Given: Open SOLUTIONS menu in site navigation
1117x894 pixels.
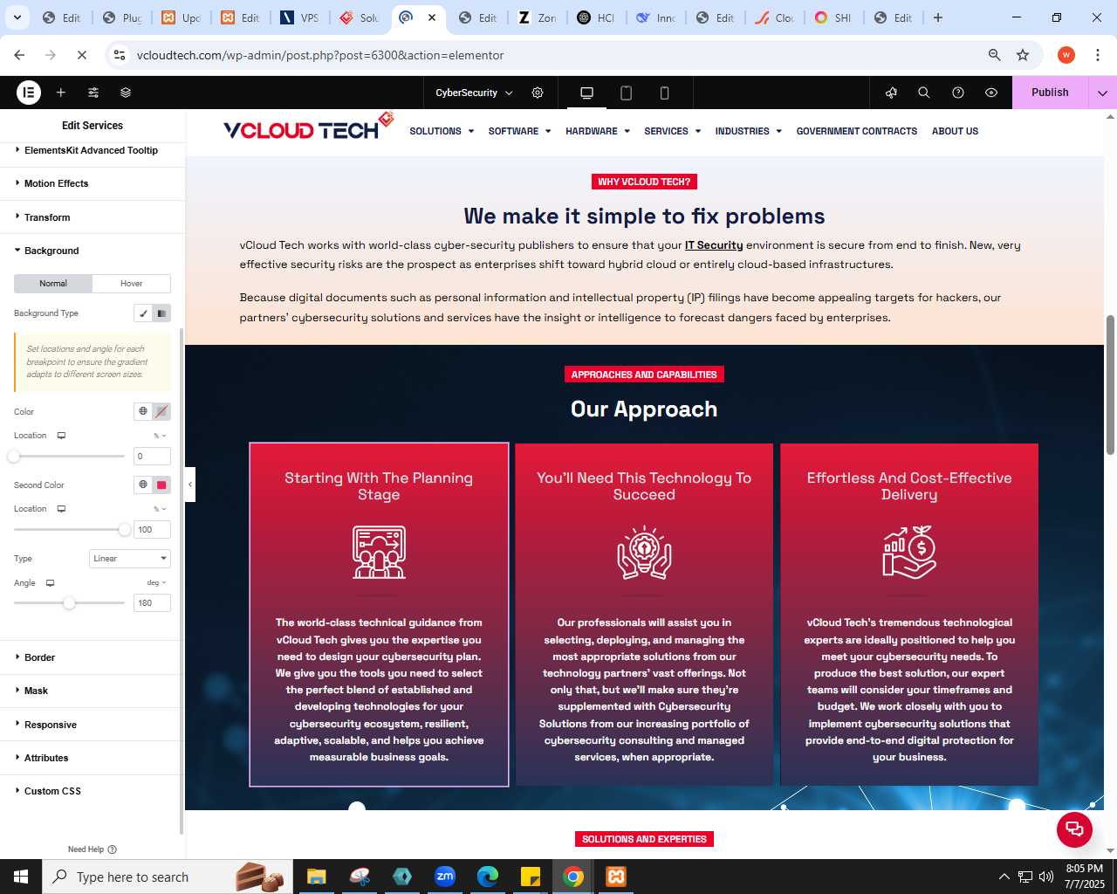Looking at the screenshot, I should click(442, 131).
